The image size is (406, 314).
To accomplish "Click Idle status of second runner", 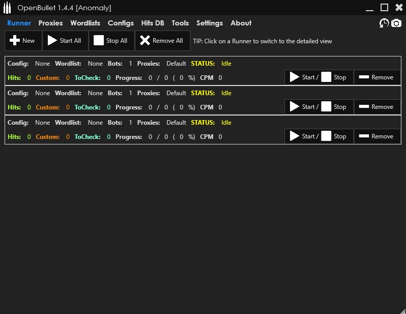I will tap(226, 93).
